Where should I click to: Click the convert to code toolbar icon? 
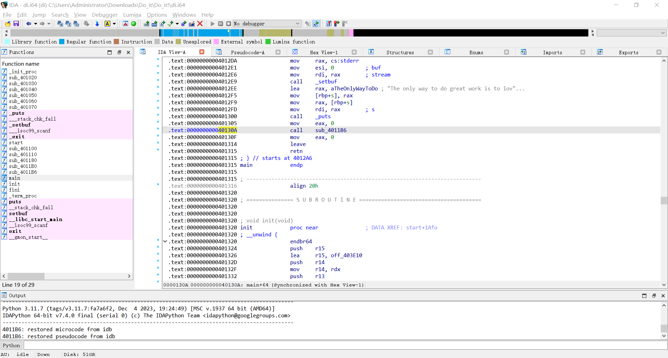click(146, 24)
